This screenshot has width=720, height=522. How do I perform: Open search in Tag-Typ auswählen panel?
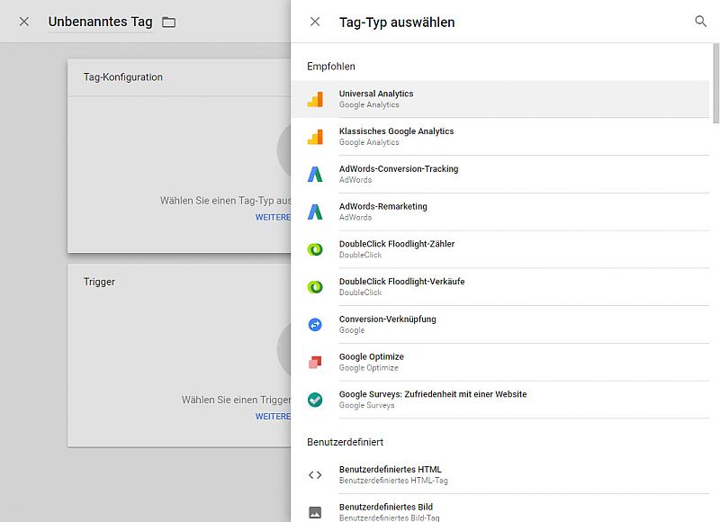[700, 21]
